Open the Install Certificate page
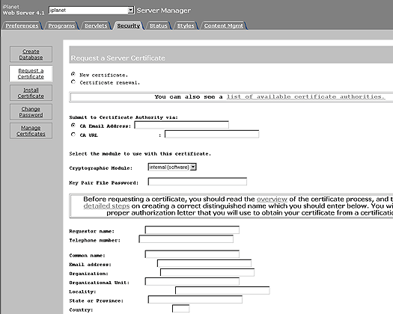 (31, 93)
